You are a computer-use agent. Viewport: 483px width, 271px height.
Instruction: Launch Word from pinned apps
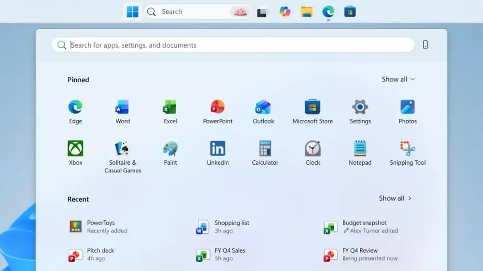pos(123,112)
